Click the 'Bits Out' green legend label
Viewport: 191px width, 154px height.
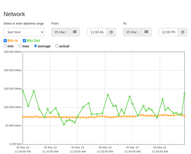click(33, 41)
